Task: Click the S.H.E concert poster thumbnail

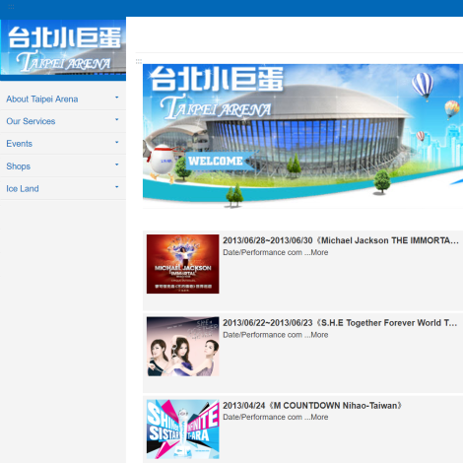Action: tap(183, 347)
